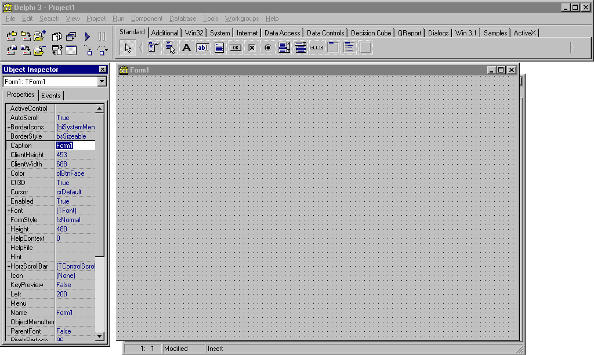The image size is (594, 355).
Task: Select the Color value clBtnFace
Action: 75,173
